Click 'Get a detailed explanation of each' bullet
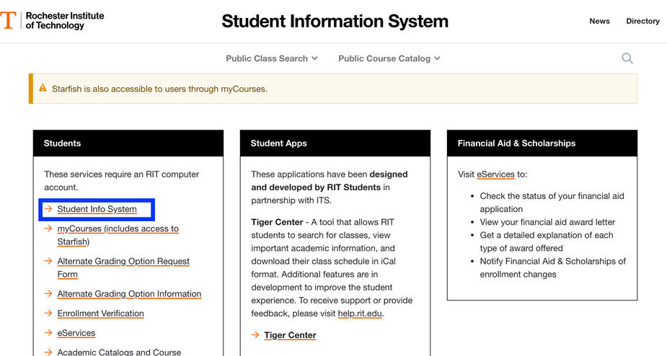Image resolution: width=667 pixels, height=356 pixels. (547, 241)
